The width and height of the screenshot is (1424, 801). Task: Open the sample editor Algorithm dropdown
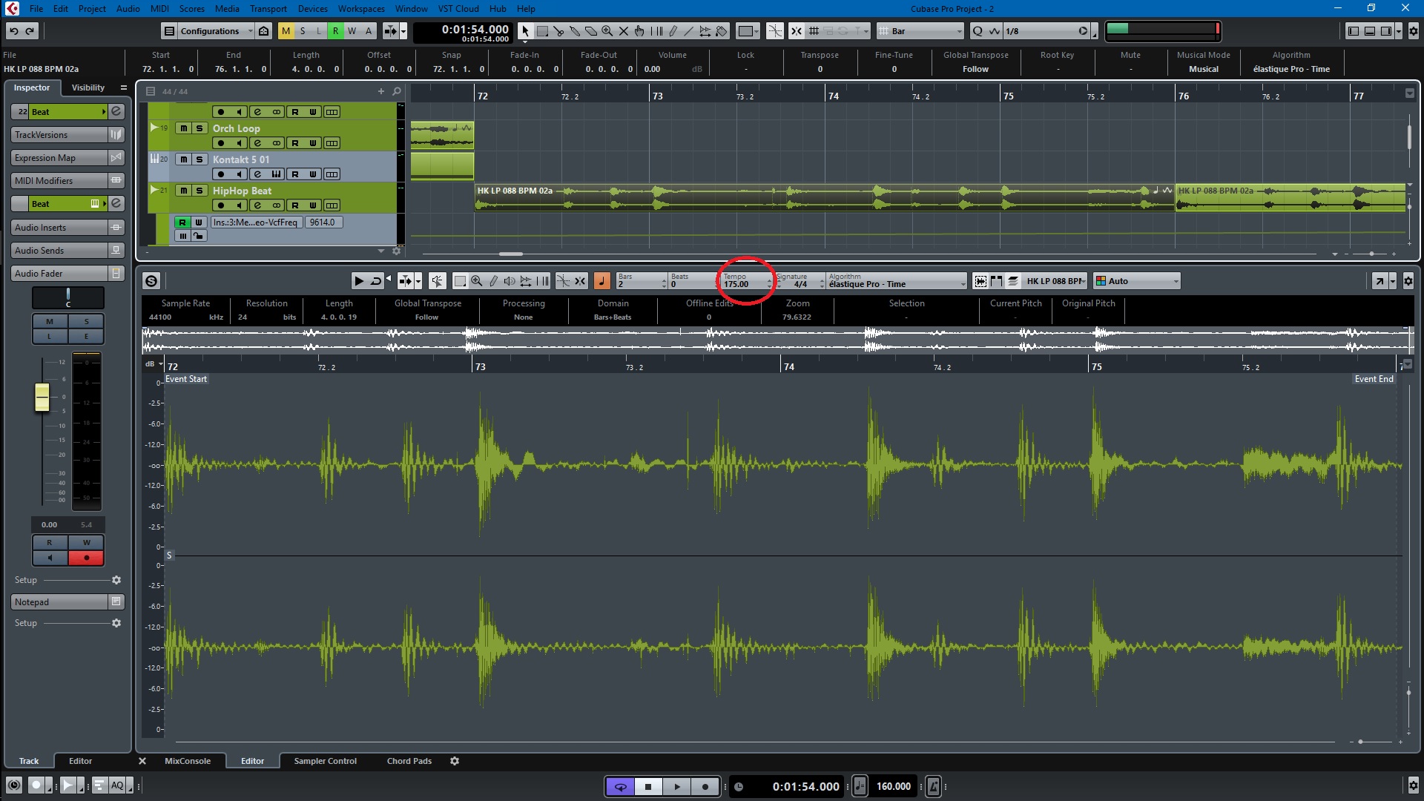(x=897, y=282)
